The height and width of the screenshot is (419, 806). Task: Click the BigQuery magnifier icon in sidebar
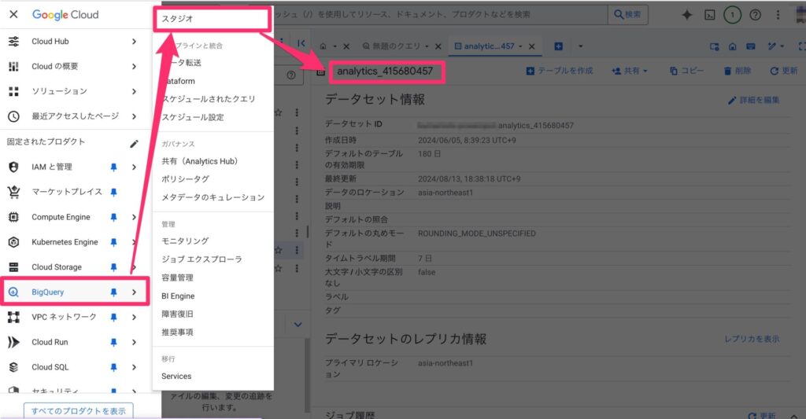point(13,292)
